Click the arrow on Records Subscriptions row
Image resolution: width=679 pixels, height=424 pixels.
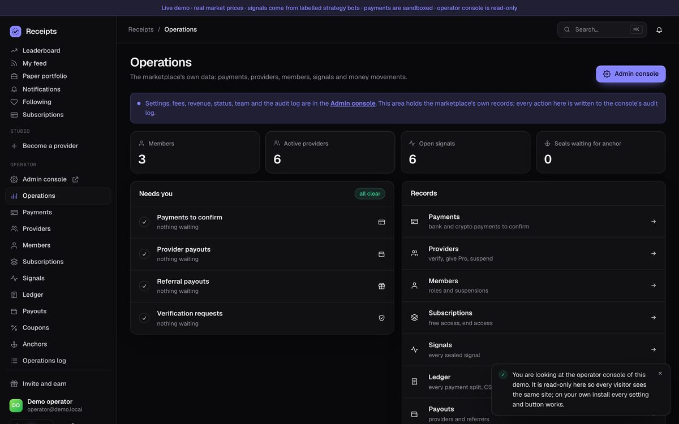click(654, 318)
